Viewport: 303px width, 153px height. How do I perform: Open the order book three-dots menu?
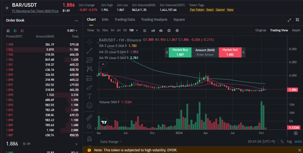77,20
